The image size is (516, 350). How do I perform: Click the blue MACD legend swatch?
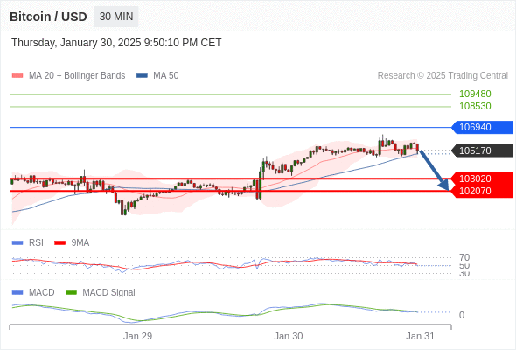17,293
